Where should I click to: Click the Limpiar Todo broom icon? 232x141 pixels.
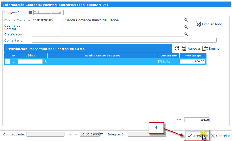199,24
